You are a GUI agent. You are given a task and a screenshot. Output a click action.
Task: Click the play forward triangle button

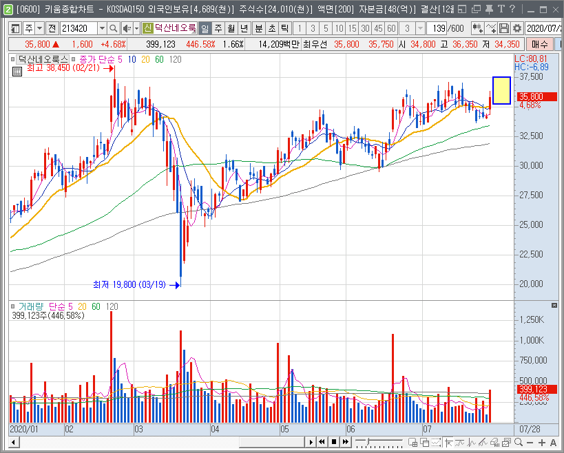tap(311, 442)
